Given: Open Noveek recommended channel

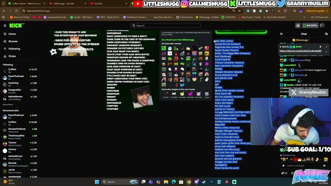Looking at the screenshot, I should pyautogui.click(x=20, y=164).
